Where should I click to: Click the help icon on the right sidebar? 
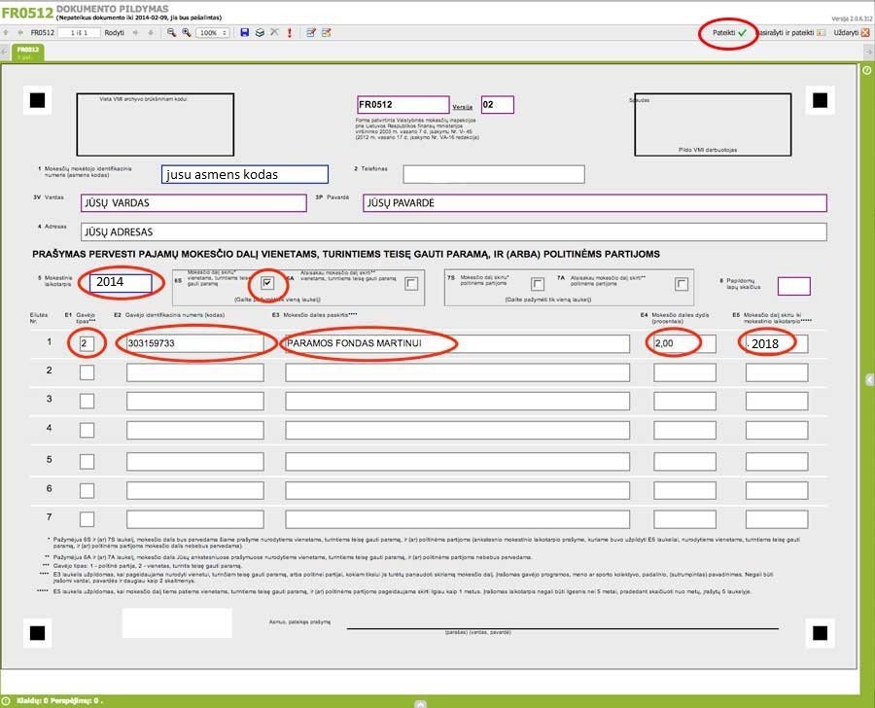click(866, 70)
